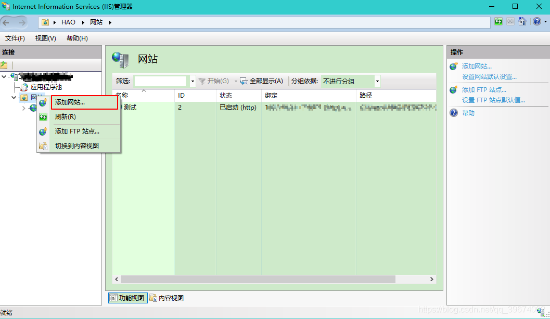Expand breadcrumb arrow after HAO
Image resolution: width=550 pixels, height=319 pixels.
[x=83, y=22]
